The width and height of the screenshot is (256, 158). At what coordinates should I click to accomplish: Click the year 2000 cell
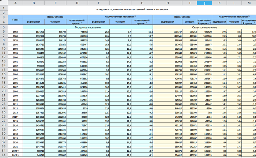coord(15,57)
